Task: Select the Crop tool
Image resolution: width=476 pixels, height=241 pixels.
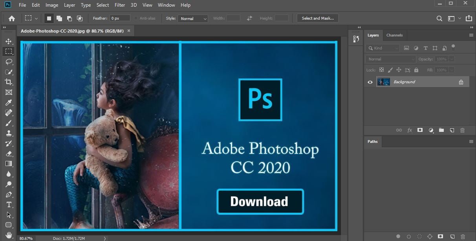Action: [x=9, y=82]
